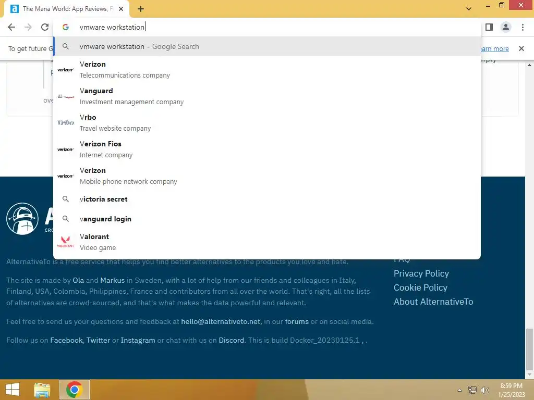
Task: Open the Cookie Policy link
Action: (420, 287)
